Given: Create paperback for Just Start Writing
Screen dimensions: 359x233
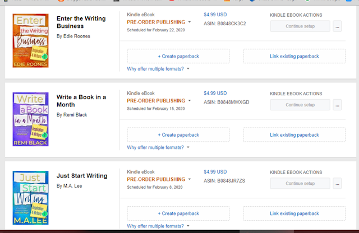Looking at the screenshot, I should click(x=178, y=213).
